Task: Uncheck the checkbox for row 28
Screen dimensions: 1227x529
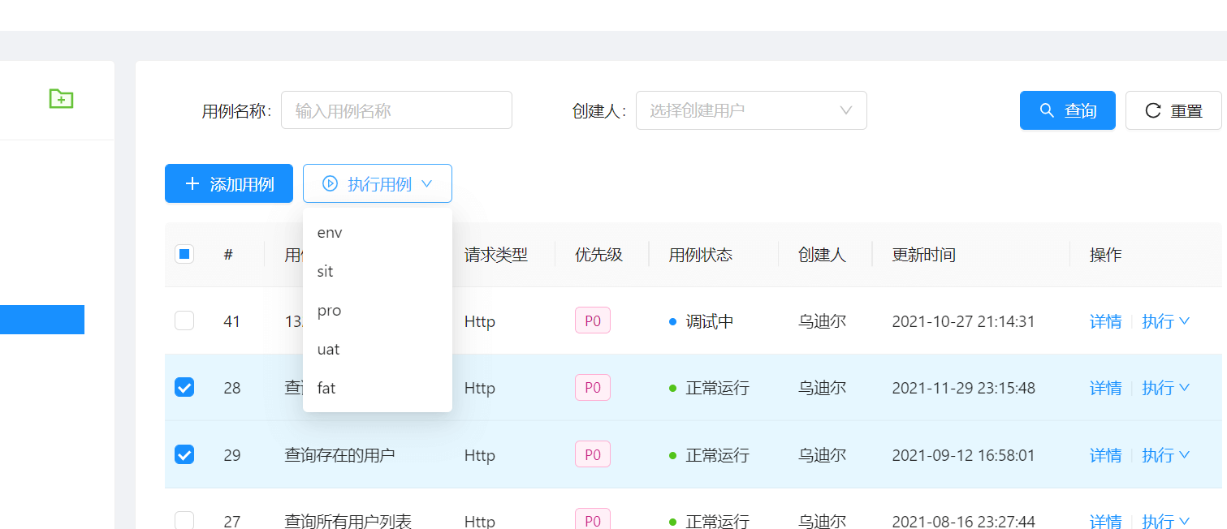Action: (184, 387)
